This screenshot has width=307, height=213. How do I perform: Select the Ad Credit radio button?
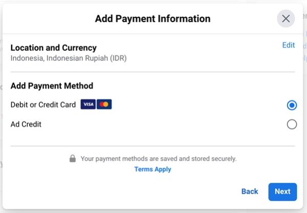(292, 124)
